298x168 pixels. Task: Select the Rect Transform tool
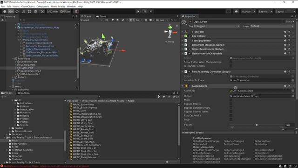tap(29, 11)
